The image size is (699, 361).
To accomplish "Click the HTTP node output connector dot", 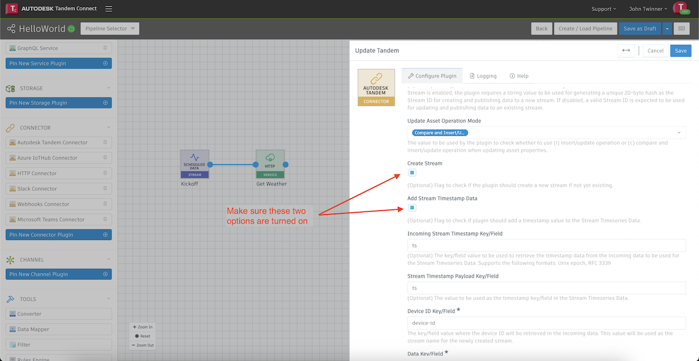I will 285,165.
